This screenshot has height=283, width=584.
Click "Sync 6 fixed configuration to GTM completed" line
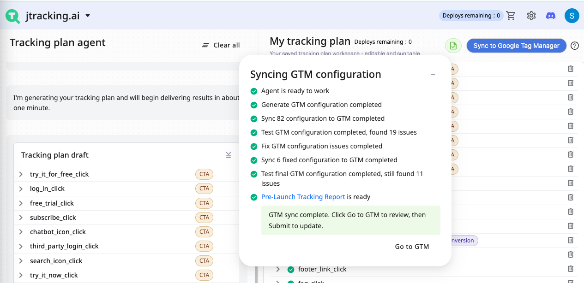329,160
